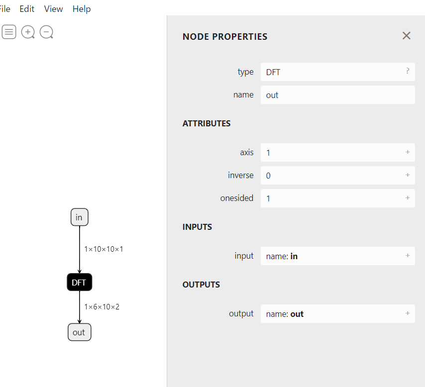This screenshot has height=387, width=425.
Task: Click the name field showing 'out'
Action: pyautogui.click(x=338, y=95)
